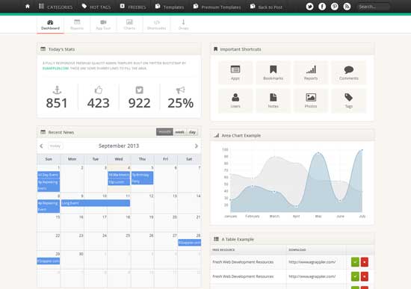
Task: Click the Wed column header in calendar
Action: point(119,159)
